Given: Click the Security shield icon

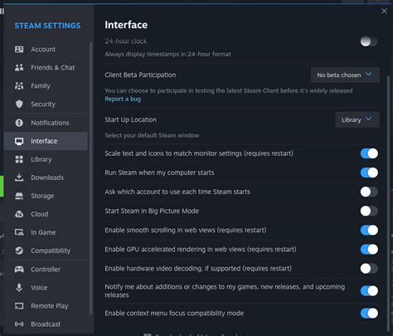Looking at the screenshot, I should coord(19,104).
